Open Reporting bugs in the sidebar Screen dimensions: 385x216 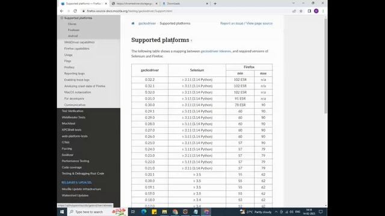point(75,73)
